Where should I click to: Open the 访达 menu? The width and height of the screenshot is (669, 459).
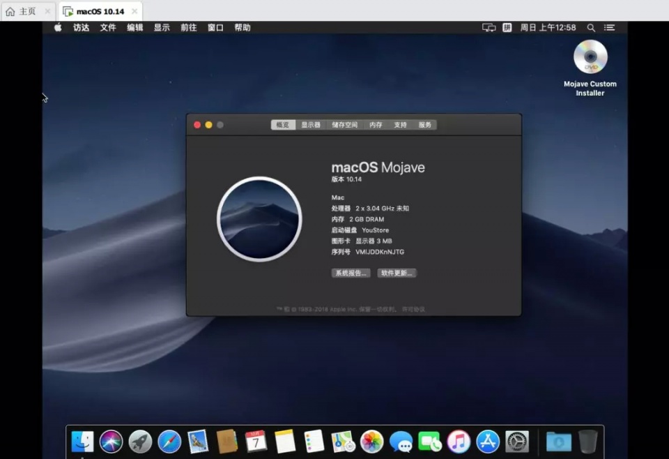[81, 28]
